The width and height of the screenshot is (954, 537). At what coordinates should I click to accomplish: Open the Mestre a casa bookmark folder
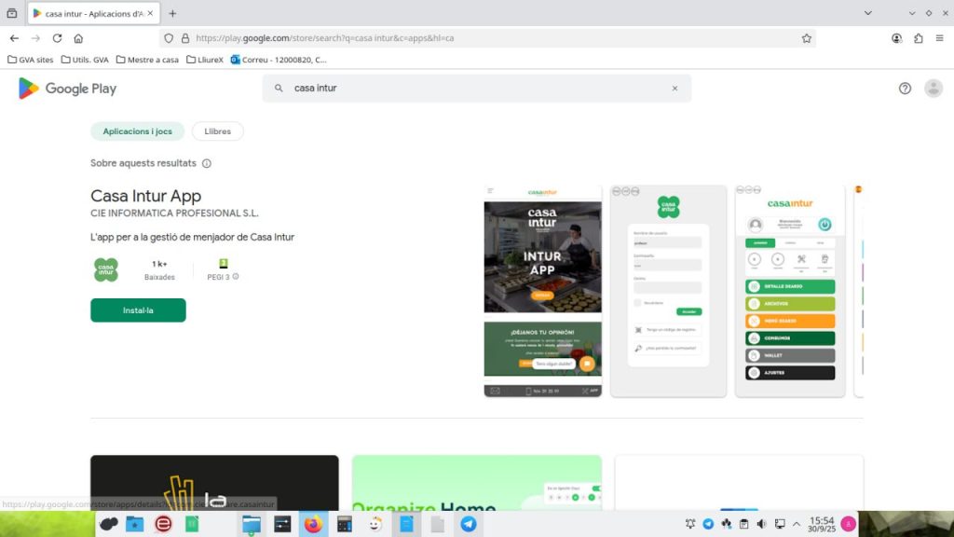(147, 60)
